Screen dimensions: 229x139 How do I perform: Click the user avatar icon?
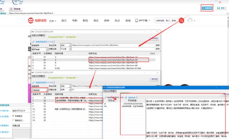pyautogui.click(x=190, y=20)
